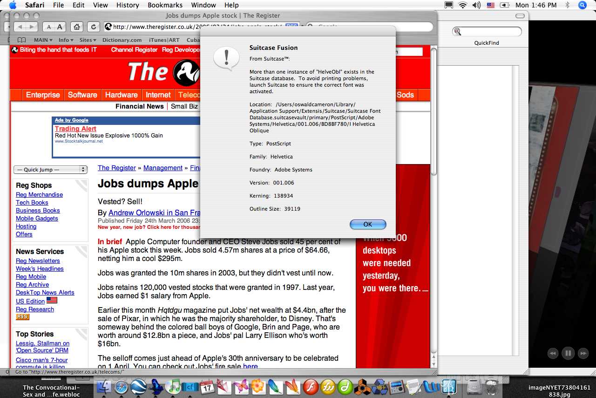Open the Dictionary.com bookmark
596x398 pixels.
tap(122, 40)
